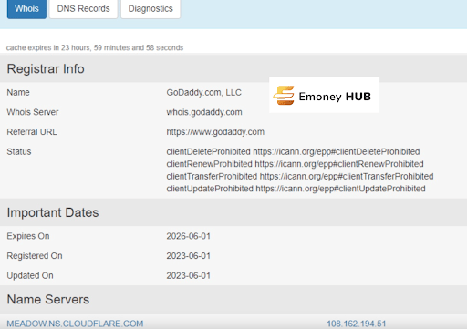
Task: Click the clientRenewProhibited status line
Action: (x=295, y=164)
